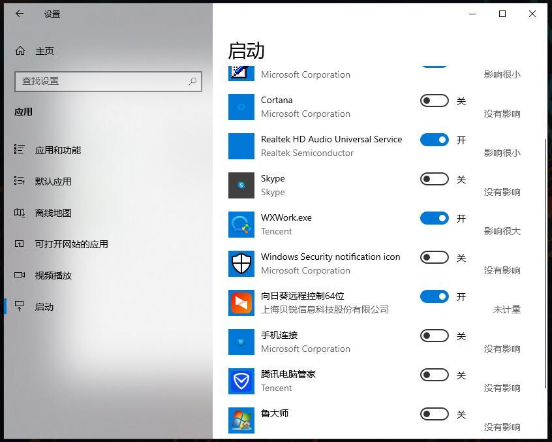552x442 pixels.
Task: Click the 腾讯电脑管家 shield icon
Action: tap(241, 381)
